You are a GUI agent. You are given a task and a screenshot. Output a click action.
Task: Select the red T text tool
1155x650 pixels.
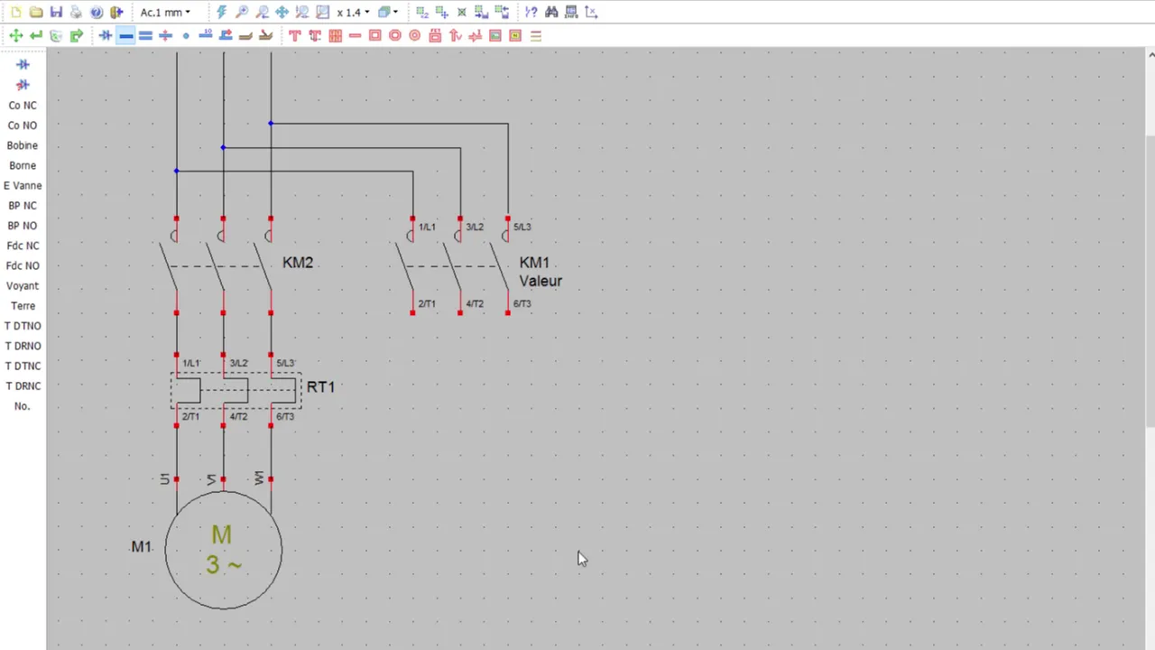pyautogui.click(x=294, y=35)
